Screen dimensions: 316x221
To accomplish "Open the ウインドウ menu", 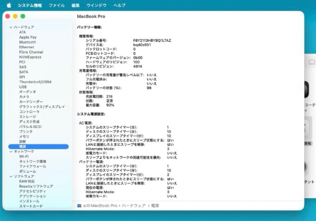I will (96, 5).
